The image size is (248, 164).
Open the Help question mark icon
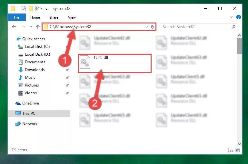239,17
